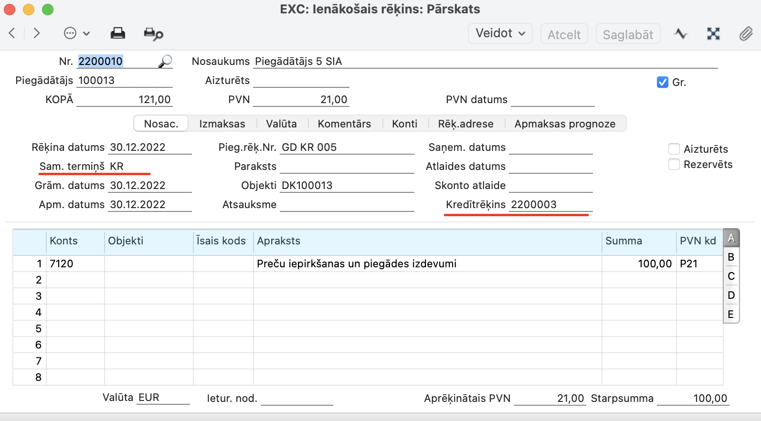The width and height of the screenshot is (761, 421).
Task: Open the ellipsis actions menu
Action: click(76, 33)
